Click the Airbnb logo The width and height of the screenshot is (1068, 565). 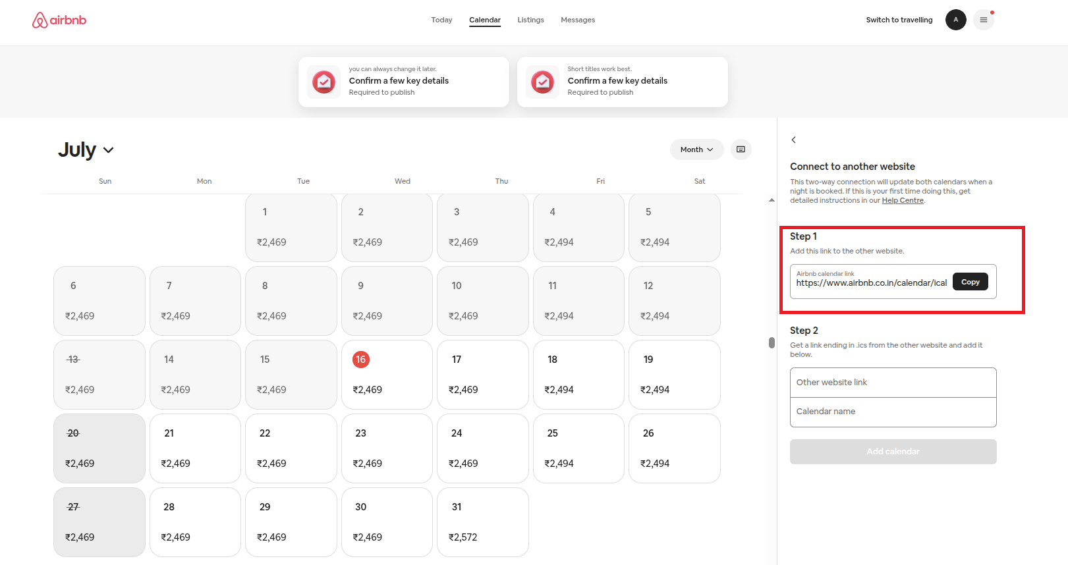click(x=59, y=20)
